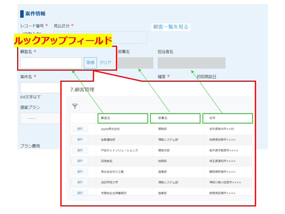Focus the 顧客名 lookup input field
The height and width of the screenshot is (214, 285).
(x=51, y=63)
